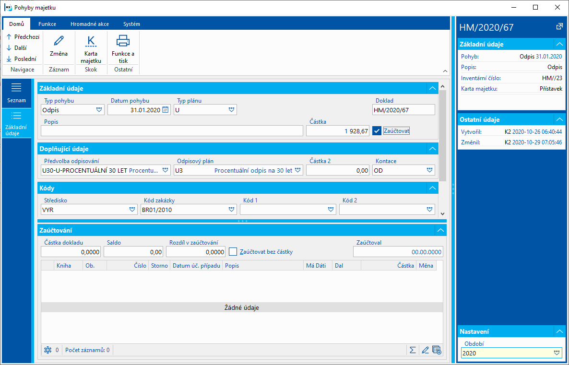Click Vytvořil timestamp 2020-10-26 06:40:44
The image size is (569, 365).
tap(537, 132)
